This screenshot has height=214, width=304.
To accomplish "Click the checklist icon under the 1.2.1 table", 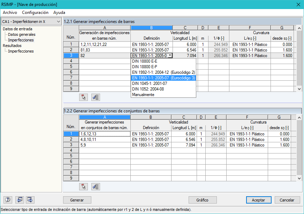I will pyautogui.click(x=96, y=97).
